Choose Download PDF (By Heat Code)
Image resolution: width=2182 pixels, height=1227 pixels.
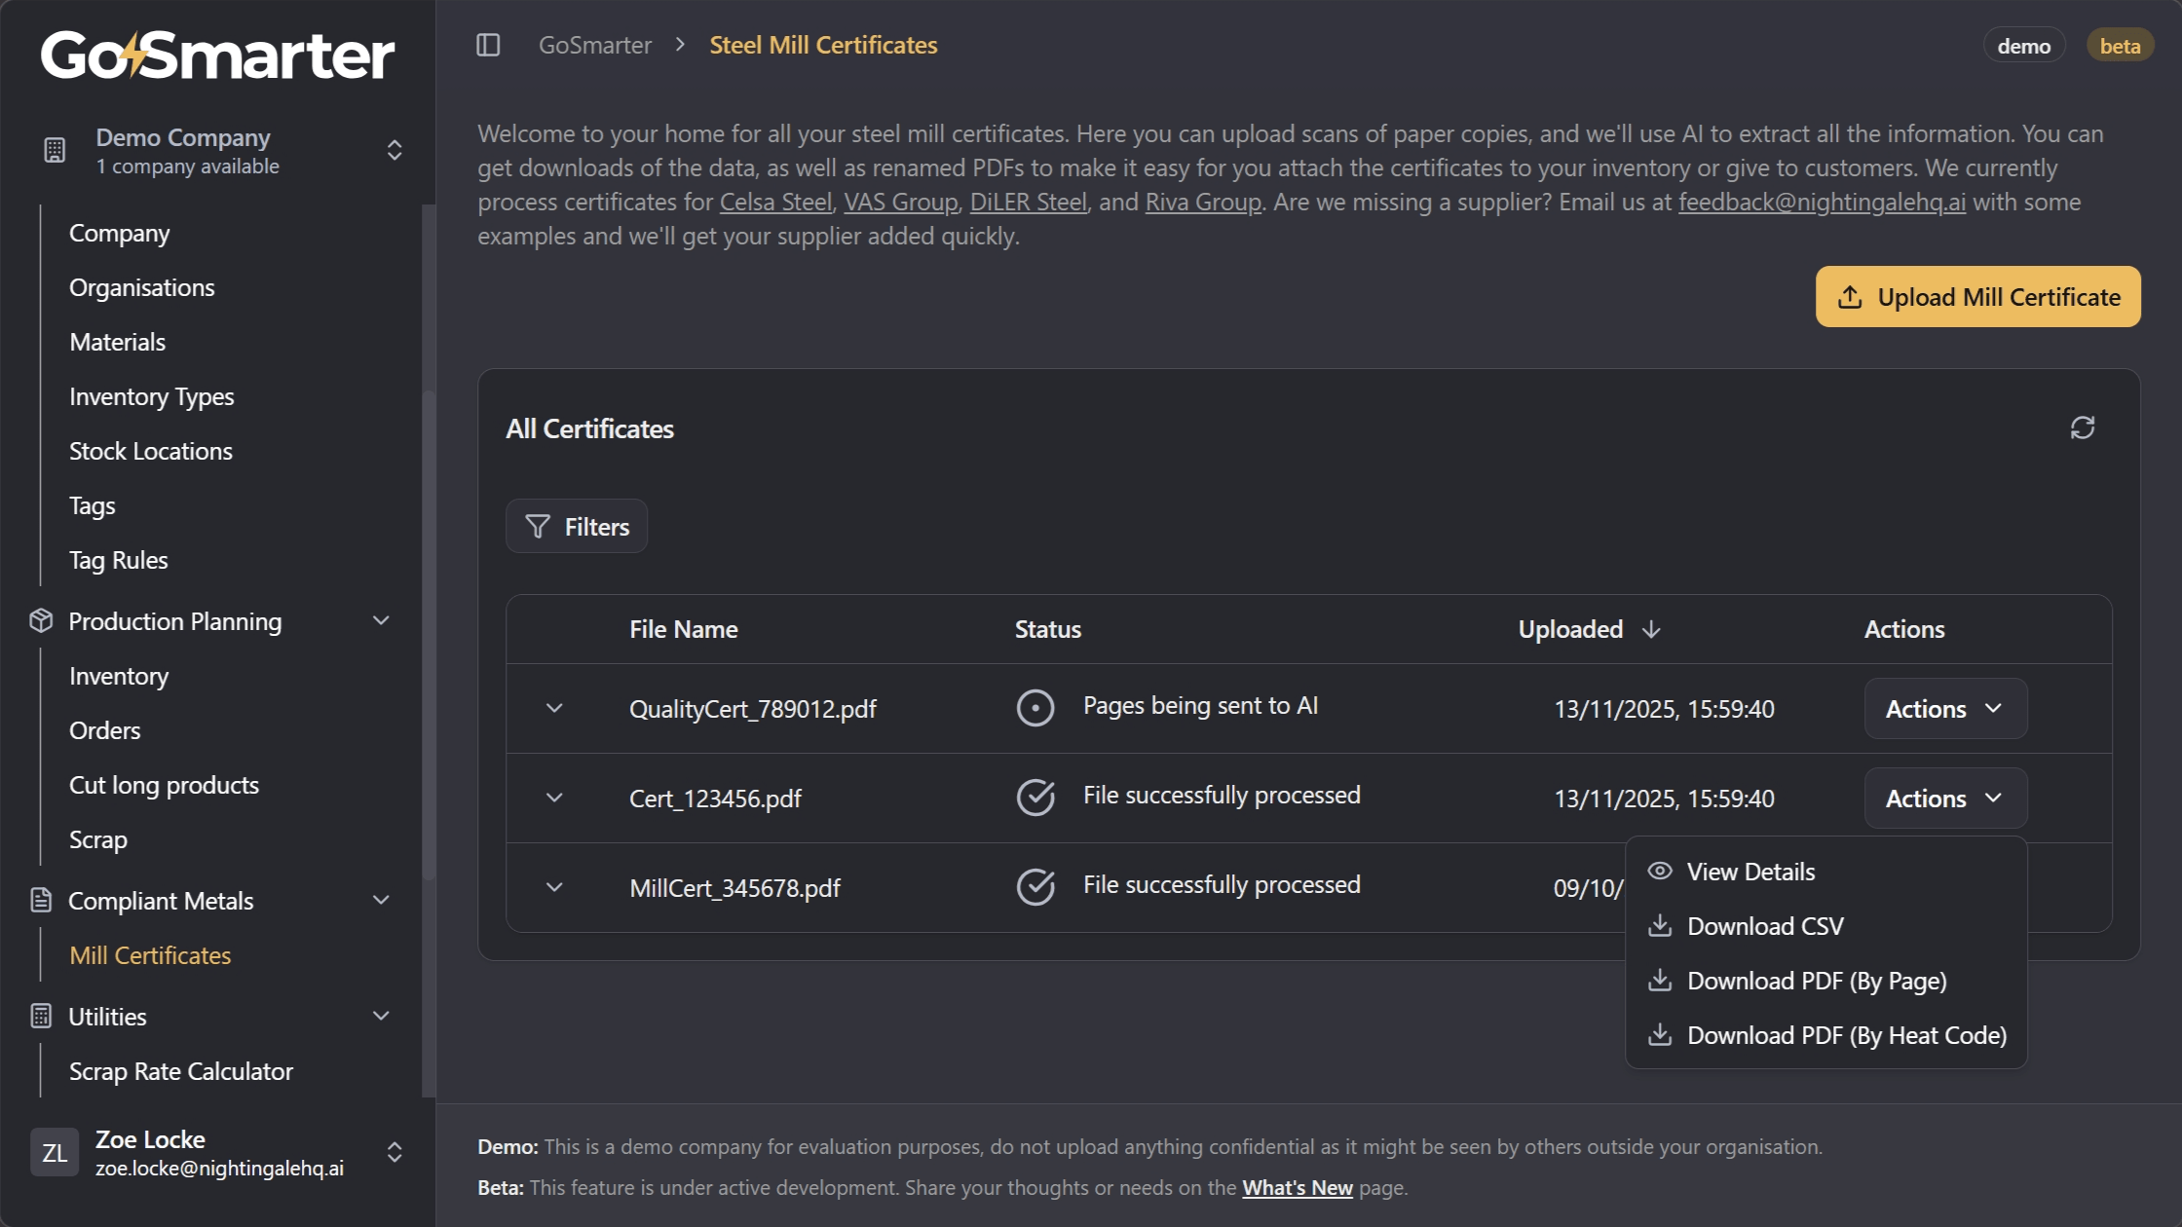(x=1826, y=1035)
